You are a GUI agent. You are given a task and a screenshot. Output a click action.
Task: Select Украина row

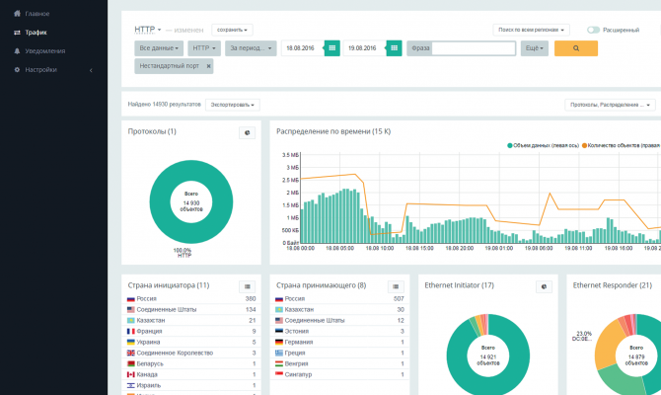pos(191,342)
